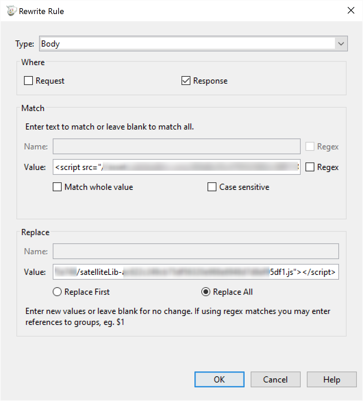Focus the Replace Value field containing satelliteLib
Screen dimensions: 363x401
[196, 272]
